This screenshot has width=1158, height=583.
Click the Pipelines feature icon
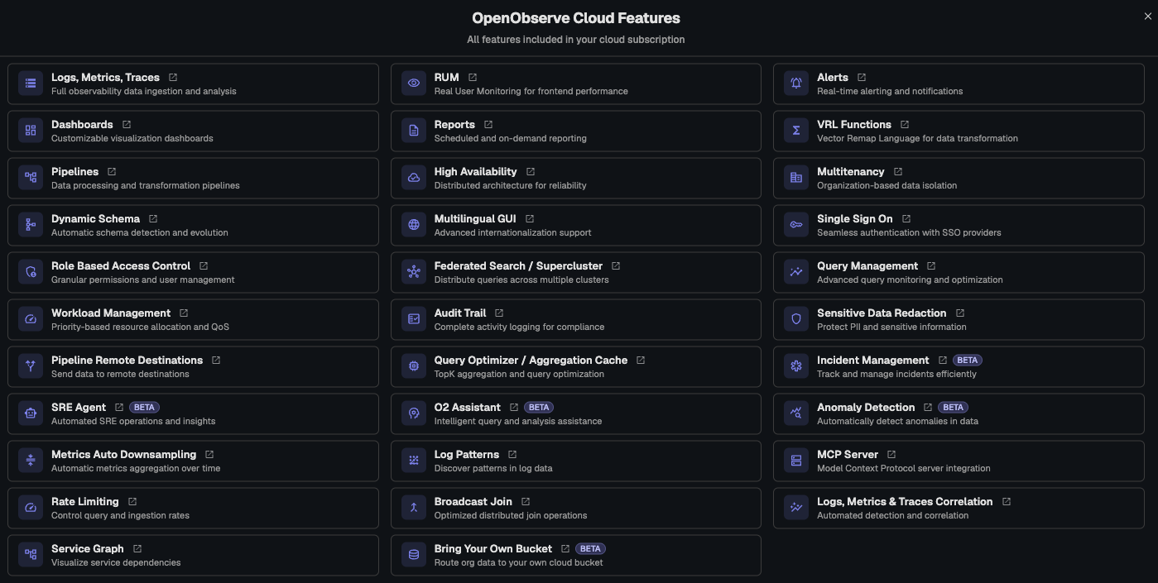31,178
